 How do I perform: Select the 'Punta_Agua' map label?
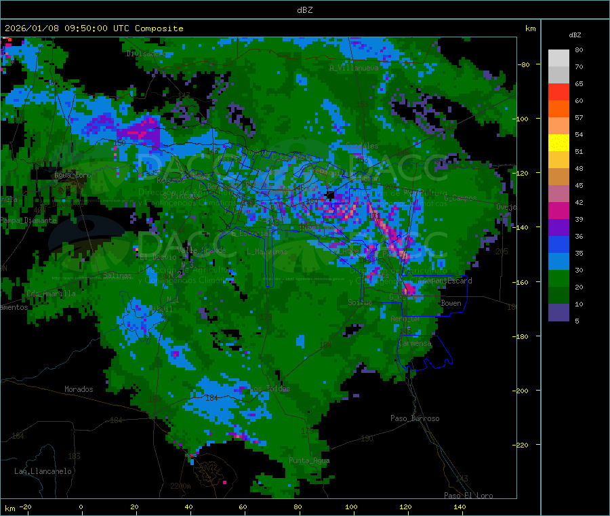pos(309,461)
